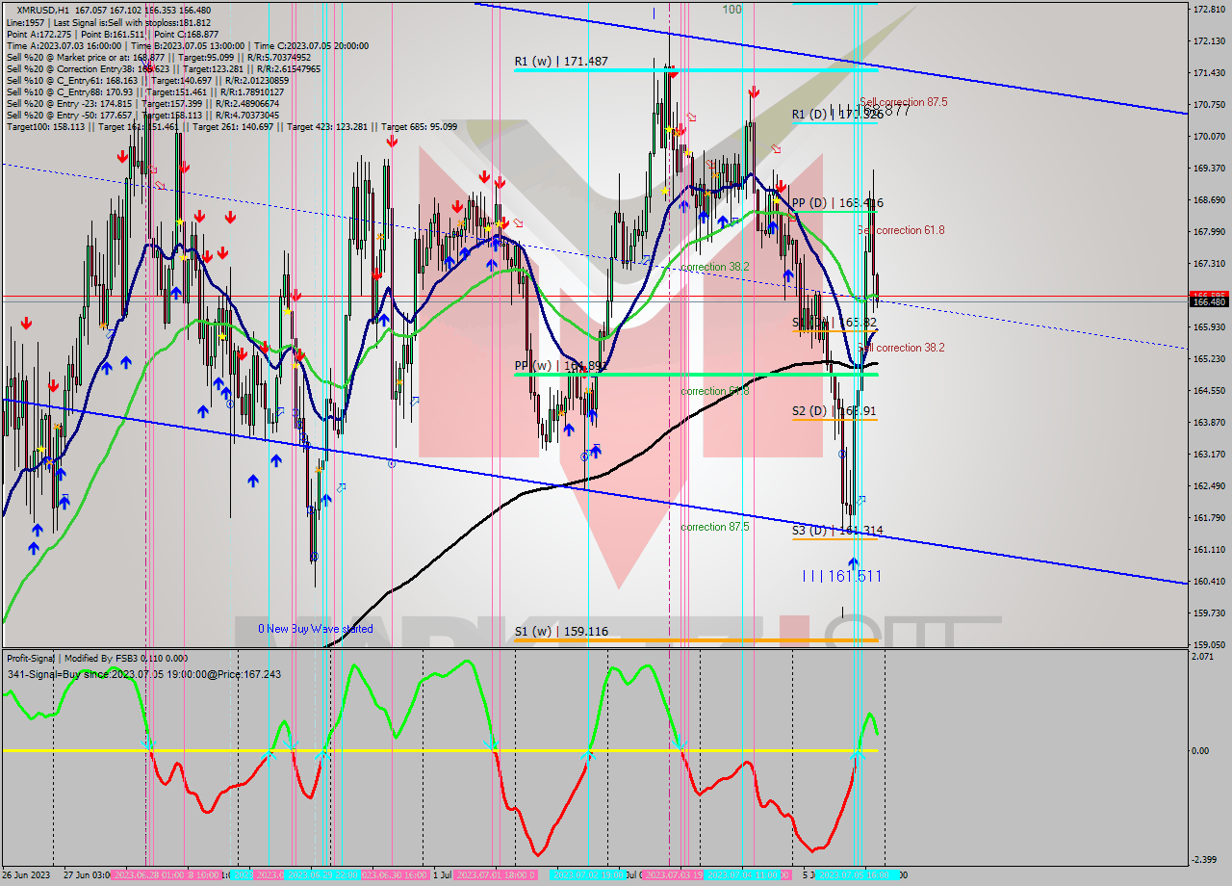Select the red down arrow at the far left edge
This screenshot has height=886, width=1232.
point(26,324)
